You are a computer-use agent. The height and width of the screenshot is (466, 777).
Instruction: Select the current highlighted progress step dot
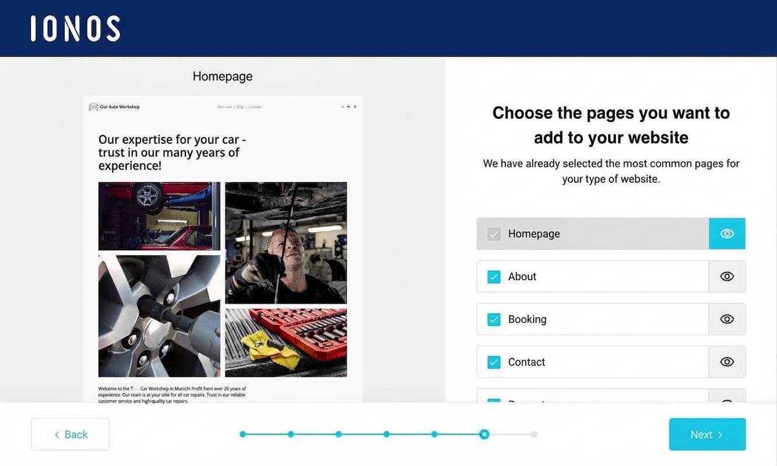point(484,434)
